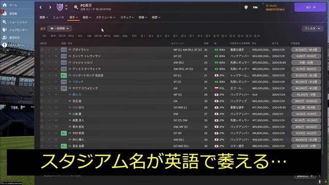
Task: Tick the selection checkbox for ジャジャ シルバ
Action: (42, 63)
